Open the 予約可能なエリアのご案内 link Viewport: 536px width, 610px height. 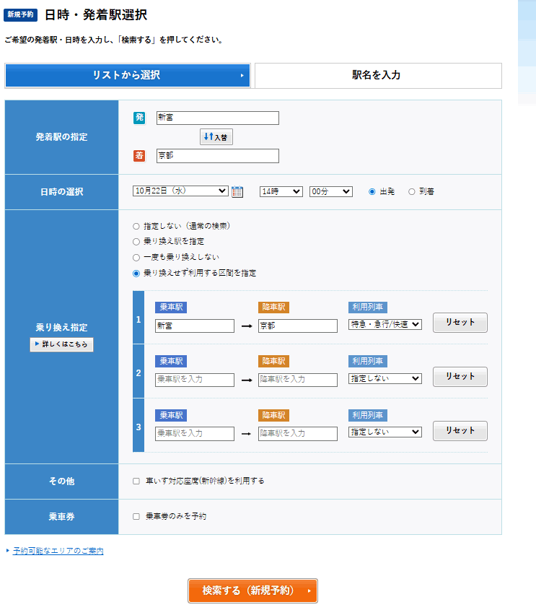[58, 551]
